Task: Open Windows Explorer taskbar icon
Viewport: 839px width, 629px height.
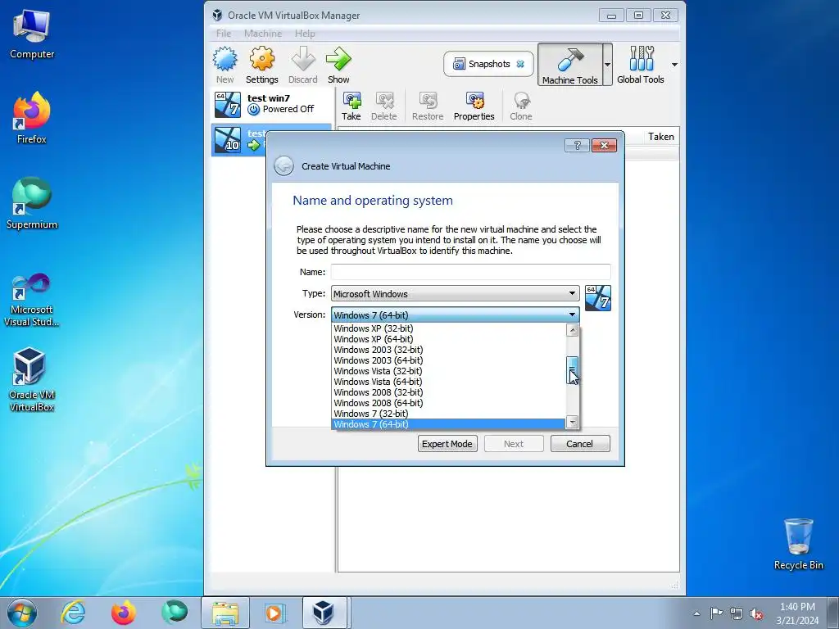Action: click(x=225, y=613)
